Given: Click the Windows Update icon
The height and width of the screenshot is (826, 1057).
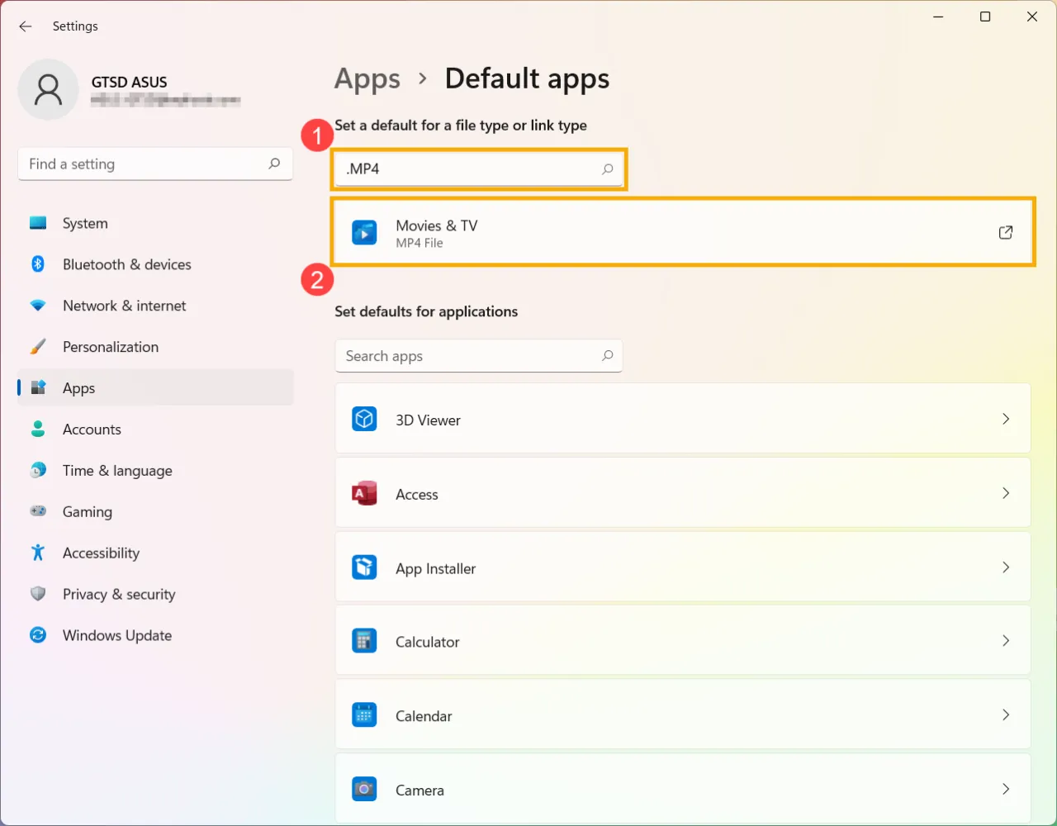Looking at the screenshot, I should point(38,636).
